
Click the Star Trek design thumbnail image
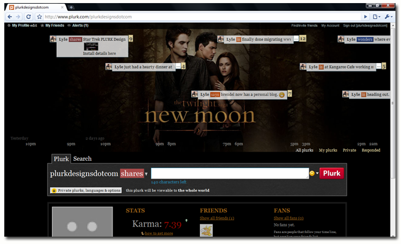(x=91, y=46)
